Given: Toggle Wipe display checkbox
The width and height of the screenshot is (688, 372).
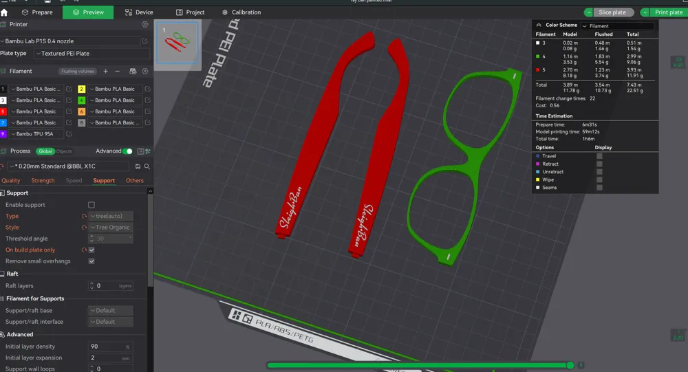Looking at the screenshot, I should [x=599, y=180].
